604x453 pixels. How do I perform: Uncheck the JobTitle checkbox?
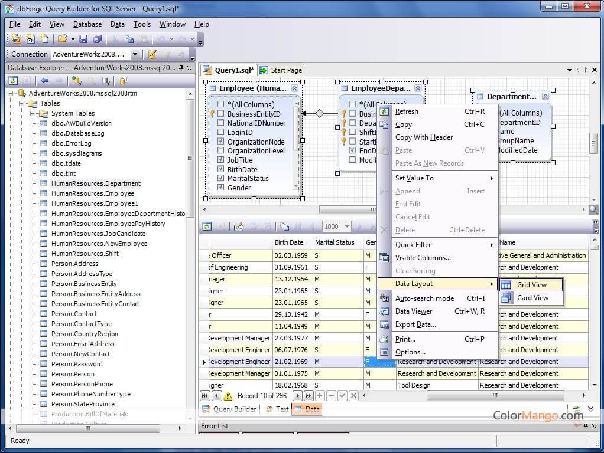click(220, 160)
